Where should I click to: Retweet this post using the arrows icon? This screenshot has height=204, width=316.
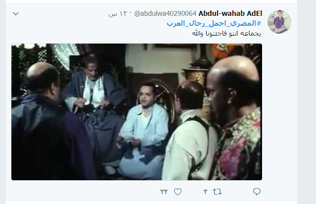click(x=217, y=192)
